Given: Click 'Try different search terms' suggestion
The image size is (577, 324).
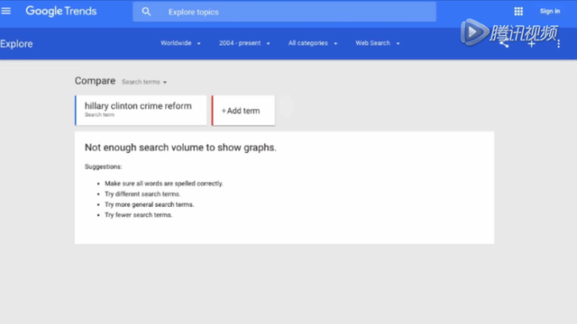Looking at the screenshot, I should (142, 194).
